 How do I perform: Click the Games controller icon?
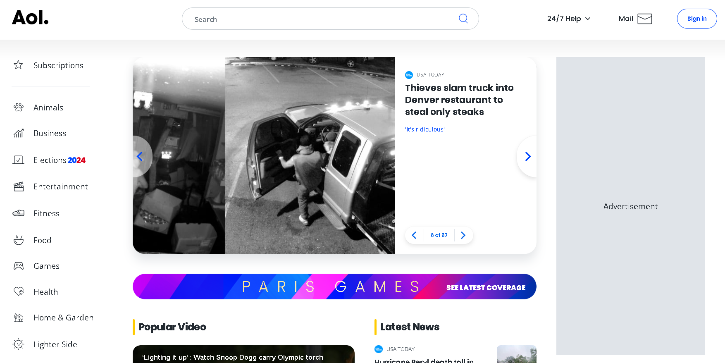[19, 266]
